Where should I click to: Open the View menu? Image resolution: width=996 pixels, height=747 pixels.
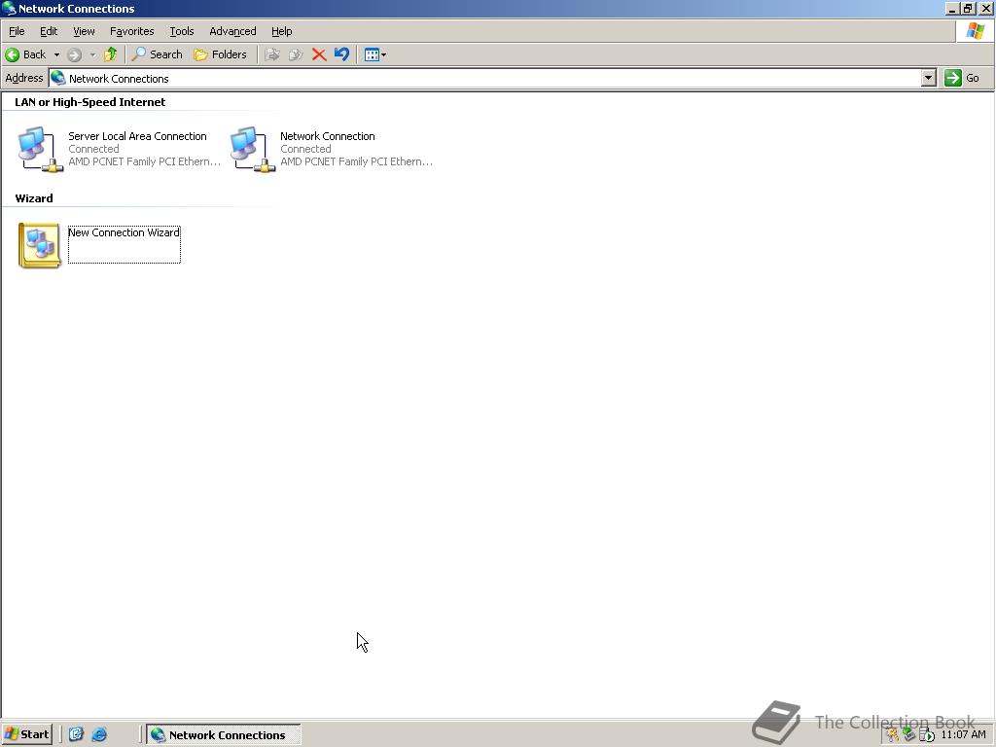84,31
